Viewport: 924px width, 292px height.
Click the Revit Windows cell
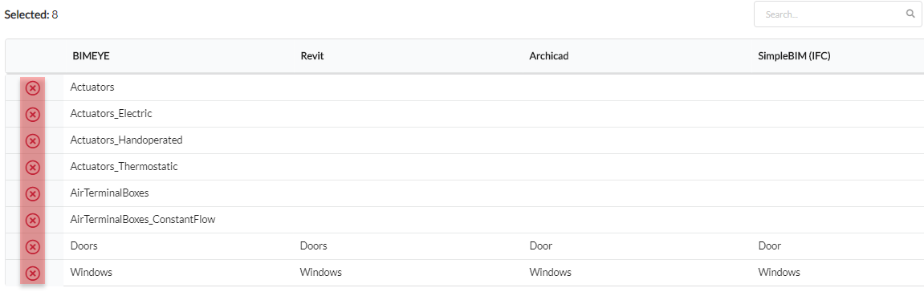[321, 273]
